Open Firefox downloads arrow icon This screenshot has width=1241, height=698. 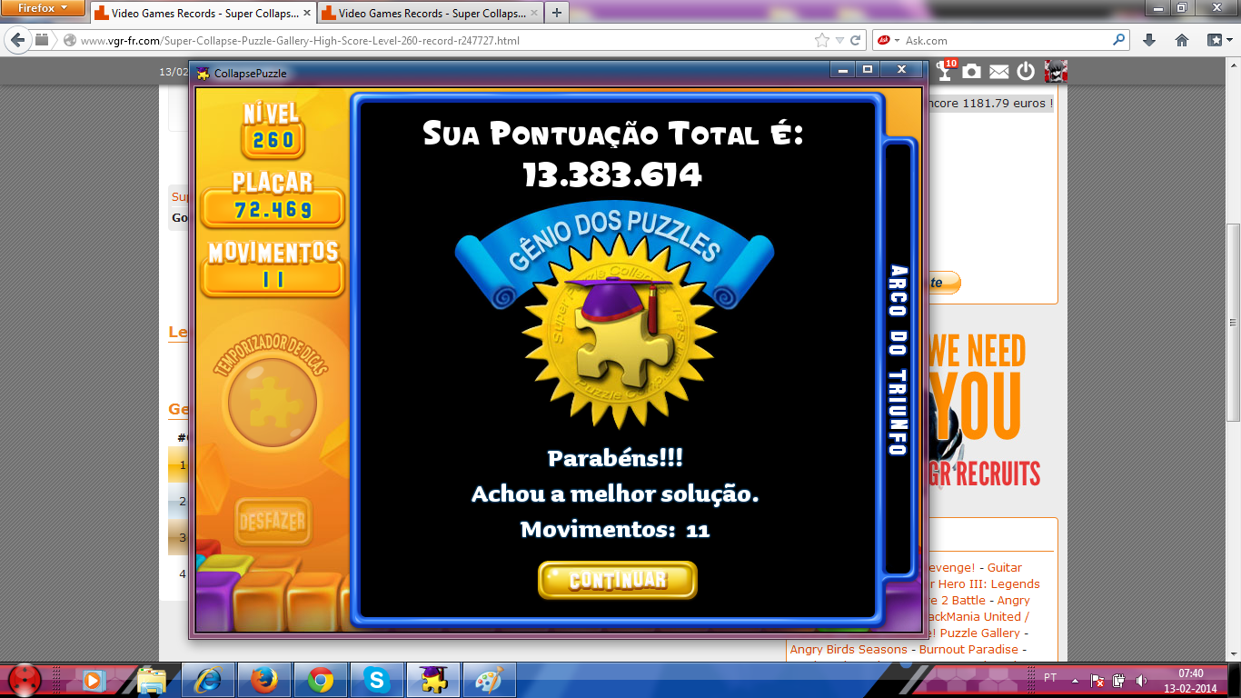pos(1149,40)
